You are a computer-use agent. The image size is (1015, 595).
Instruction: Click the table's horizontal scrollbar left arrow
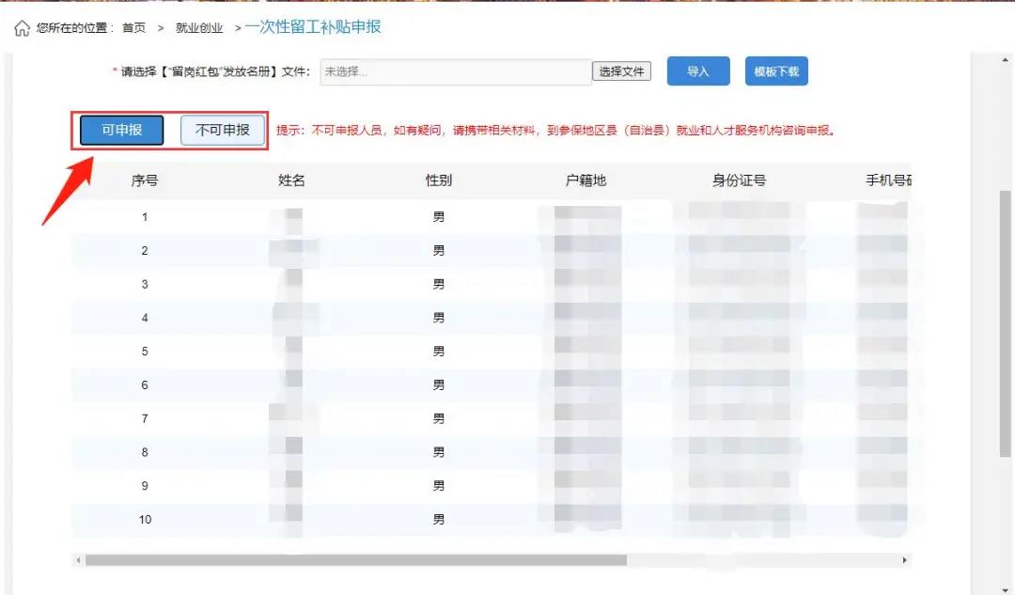pos(78,560)
